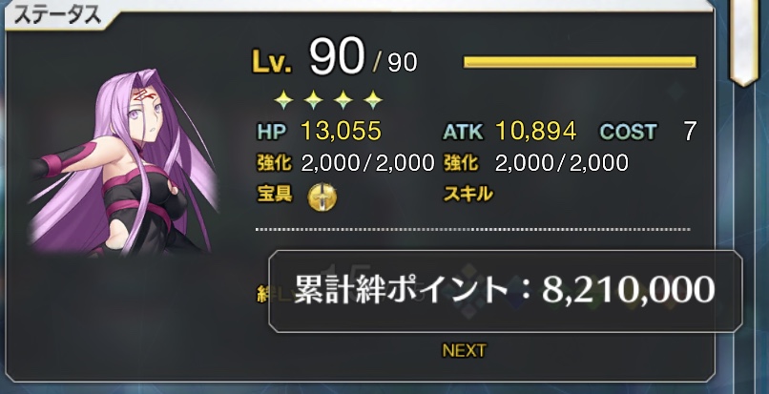Click the HP value 13,055
This screenshot has width=769, height=394.
(x=341, y=131)
